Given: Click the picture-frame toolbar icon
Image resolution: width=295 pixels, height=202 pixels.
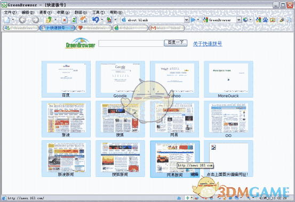Looking at the screenshot, I should click(x=273, y=20).
